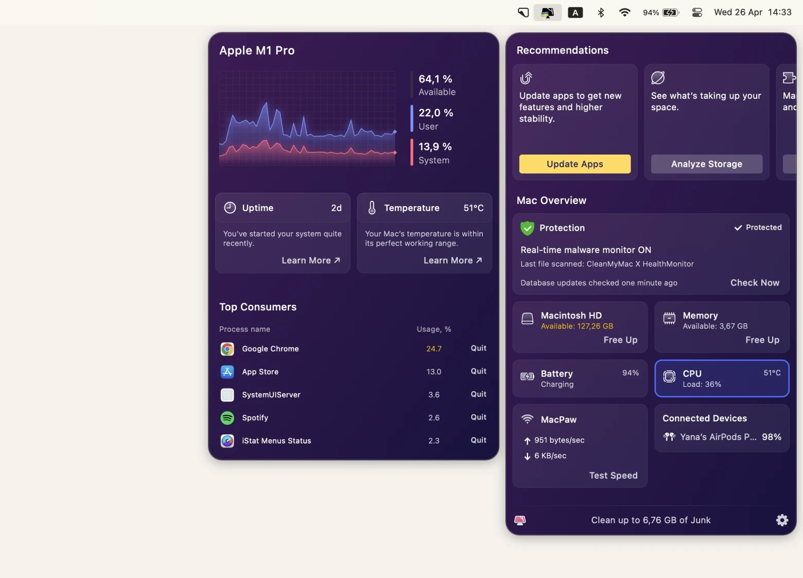Click the iStat Menus Status icon
803x578 pixels.
pos(227,440)
